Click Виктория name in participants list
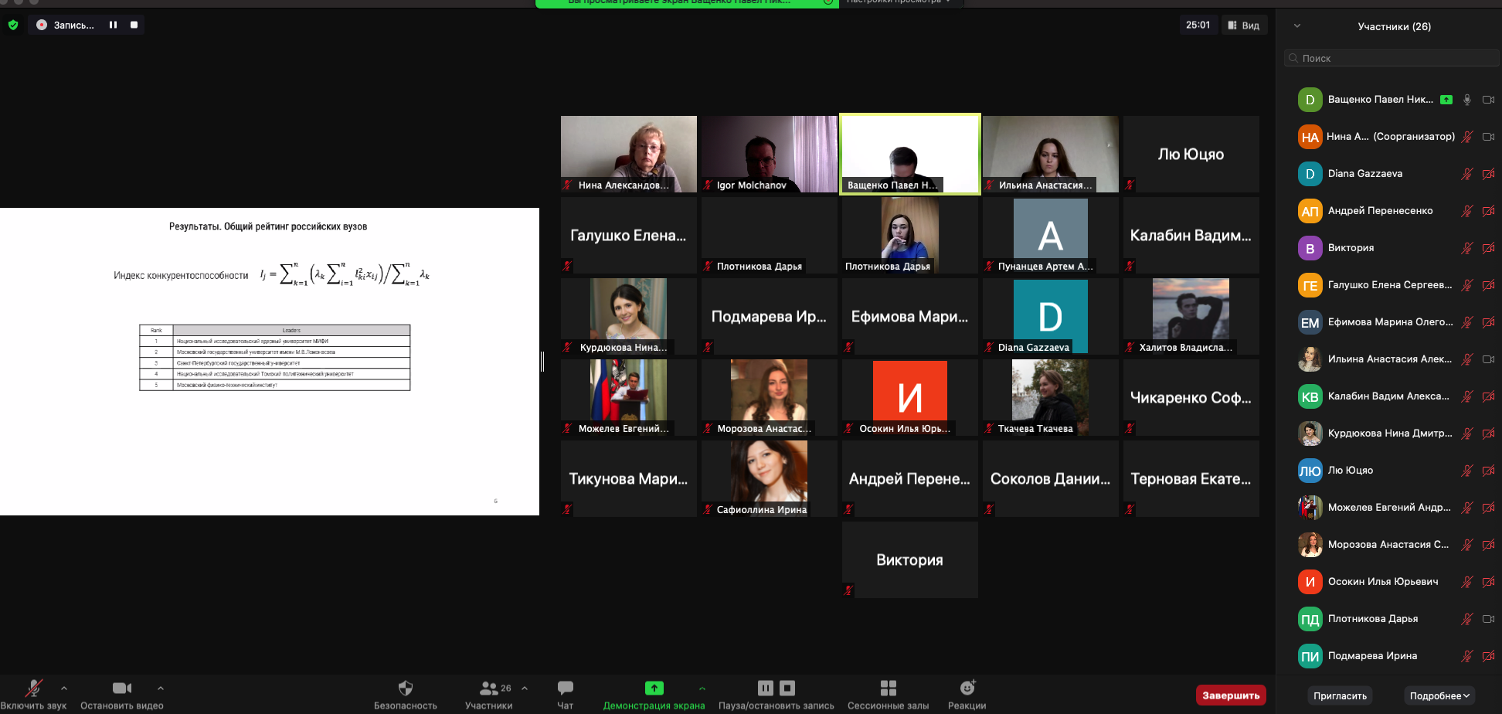The image size is (1502, 714). tap(1351, 248)
